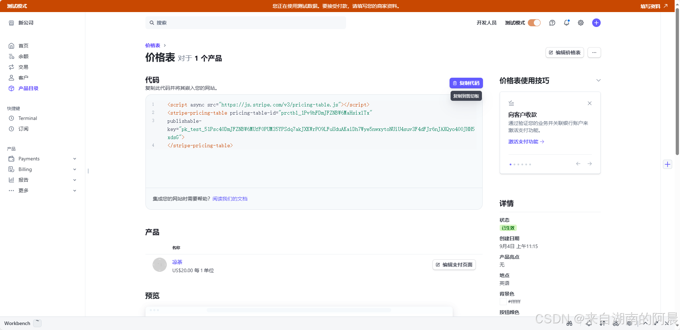Screen dimensions: 680x330
Task: Open the notifications bell in header
Action: pyautogui.click(x=567, y=23)
